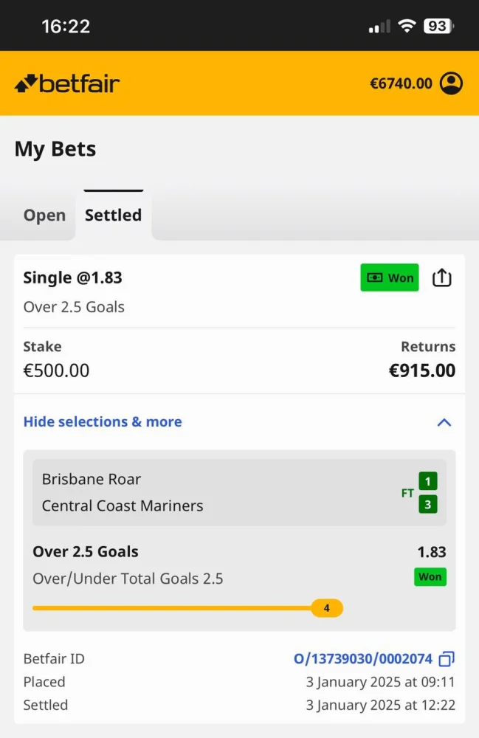Open the €6740.00 account balance

(x=401, y=83)
